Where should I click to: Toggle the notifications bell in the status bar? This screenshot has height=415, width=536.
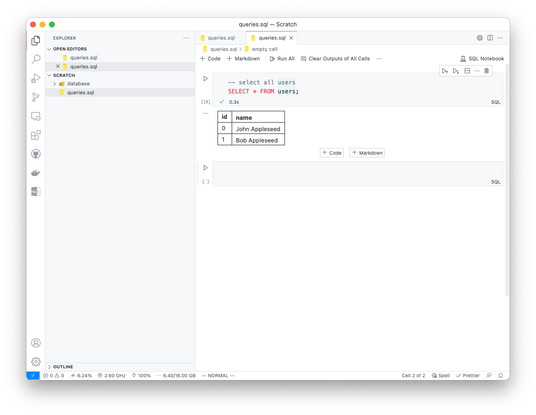click(501, 375)
